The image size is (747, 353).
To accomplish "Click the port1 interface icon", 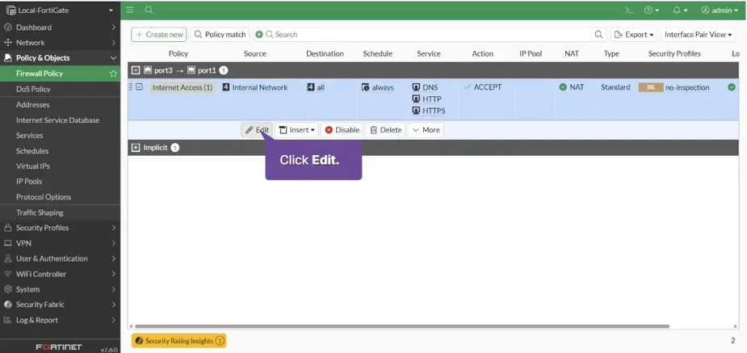I will click(191, 70).
